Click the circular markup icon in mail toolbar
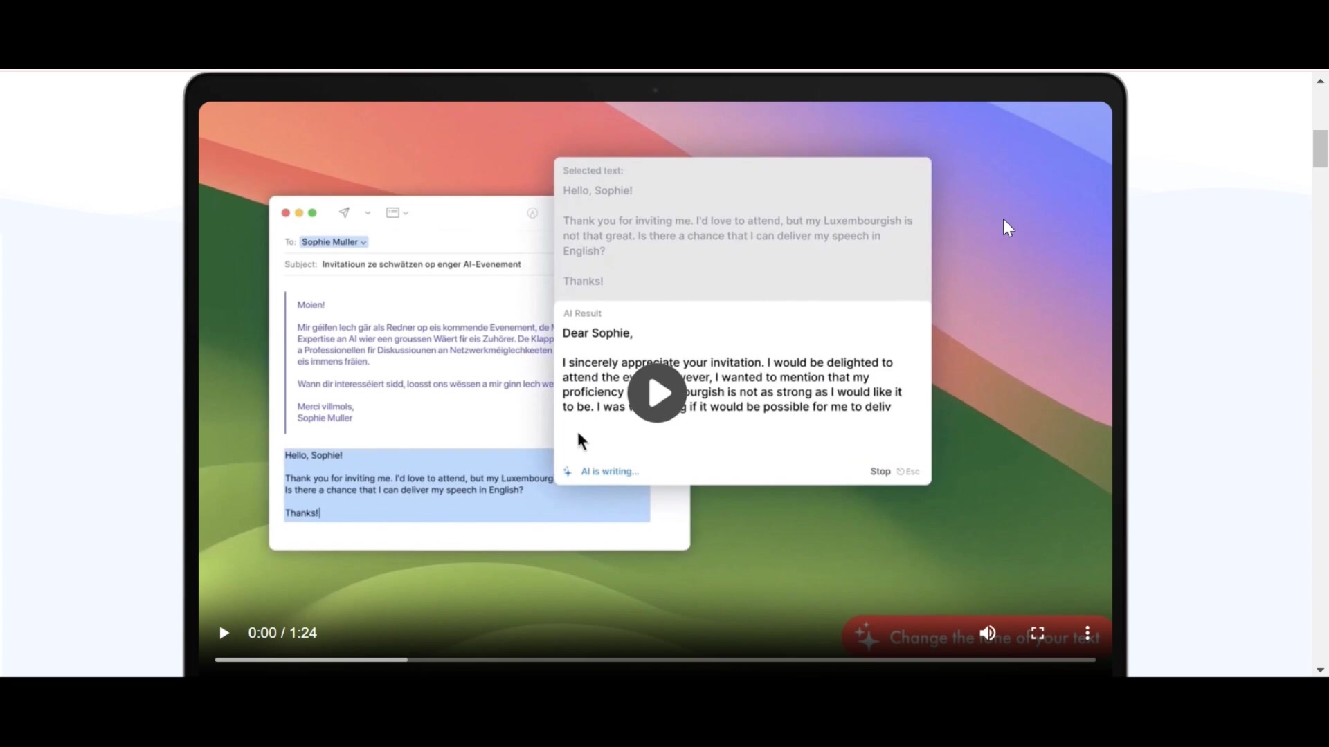The width and height of the screenshot is (1329, 747). coord(532,213)
